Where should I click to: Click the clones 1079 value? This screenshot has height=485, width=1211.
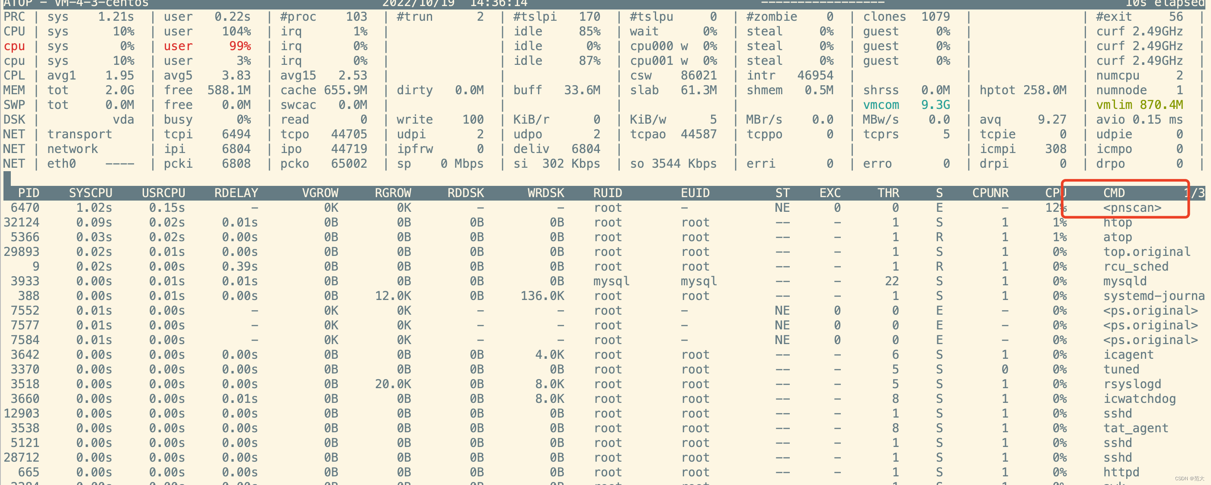coord(907,16)
